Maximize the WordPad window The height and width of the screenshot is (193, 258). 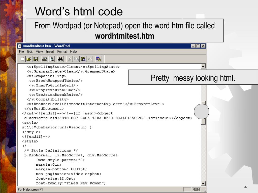[198, 46]
